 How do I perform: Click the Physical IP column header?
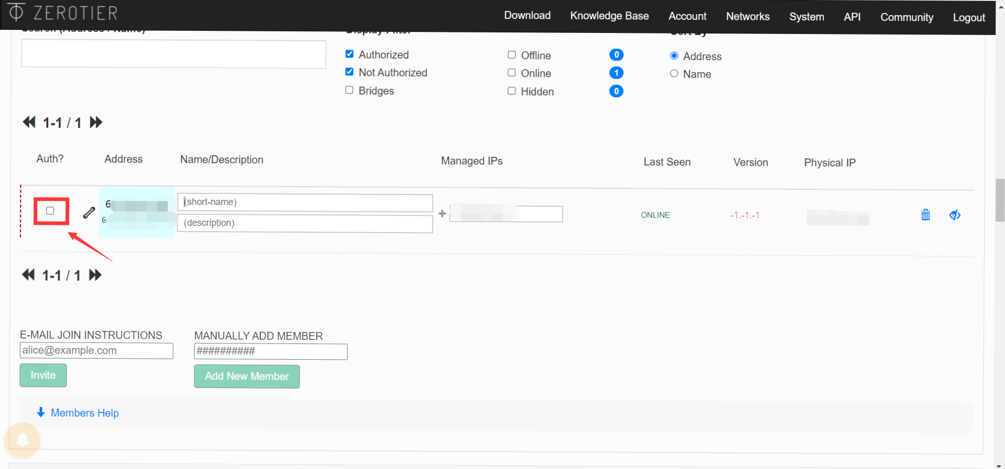830,163
